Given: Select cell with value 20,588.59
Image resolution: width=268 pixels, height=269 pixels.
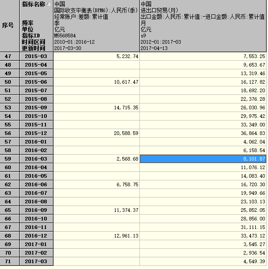Looking at the screenshot, I should click(x=97, y=133).
